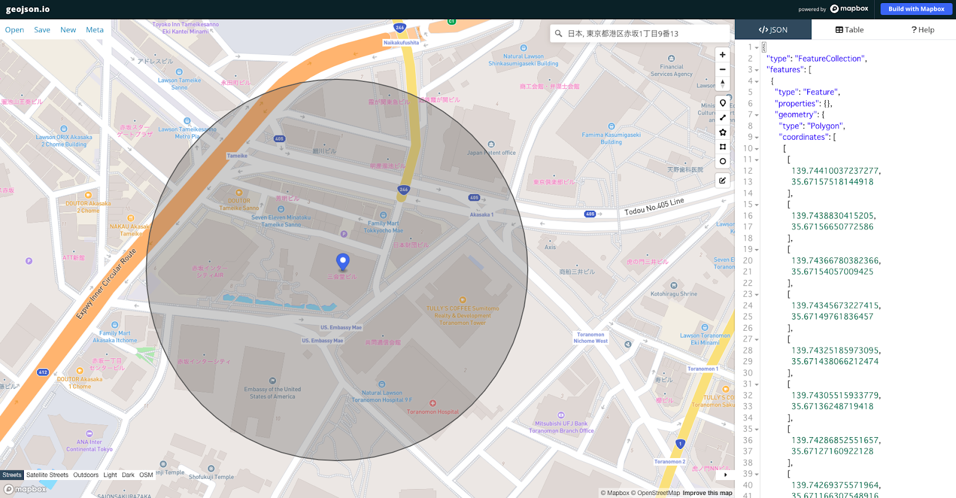The image size is (956, 498).
Task: Collapse JSON fold arrow on line 11
Action: (x=757, y=160)
